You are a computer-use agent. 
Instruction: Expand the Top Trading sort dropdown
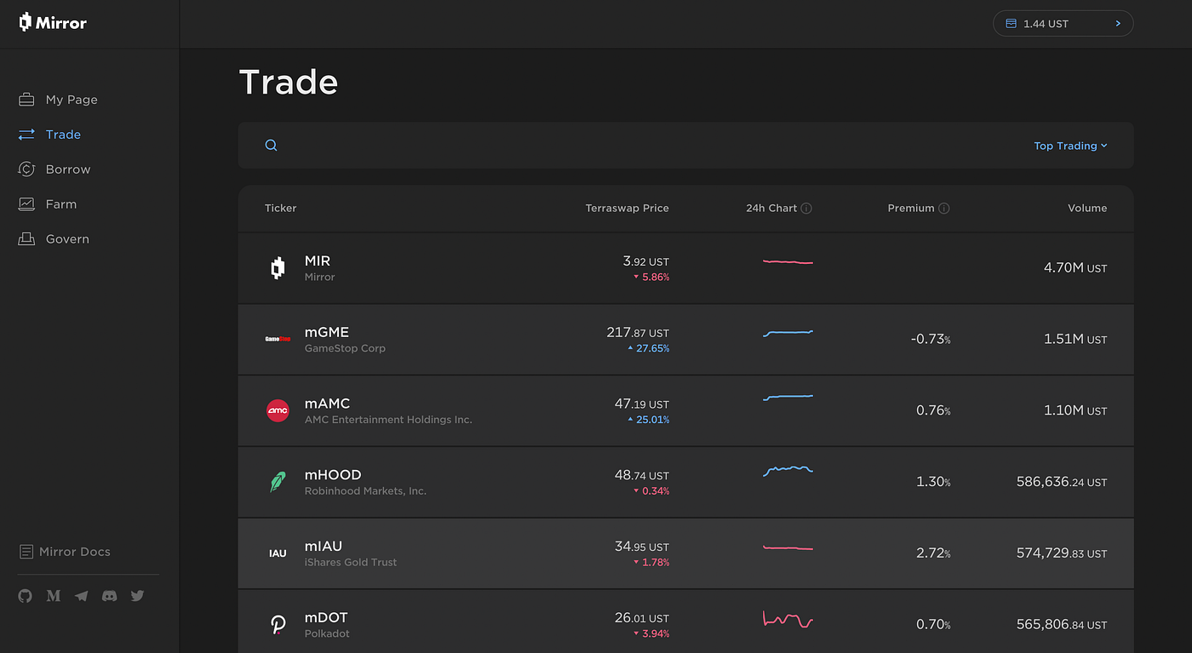click(1070, 146)
